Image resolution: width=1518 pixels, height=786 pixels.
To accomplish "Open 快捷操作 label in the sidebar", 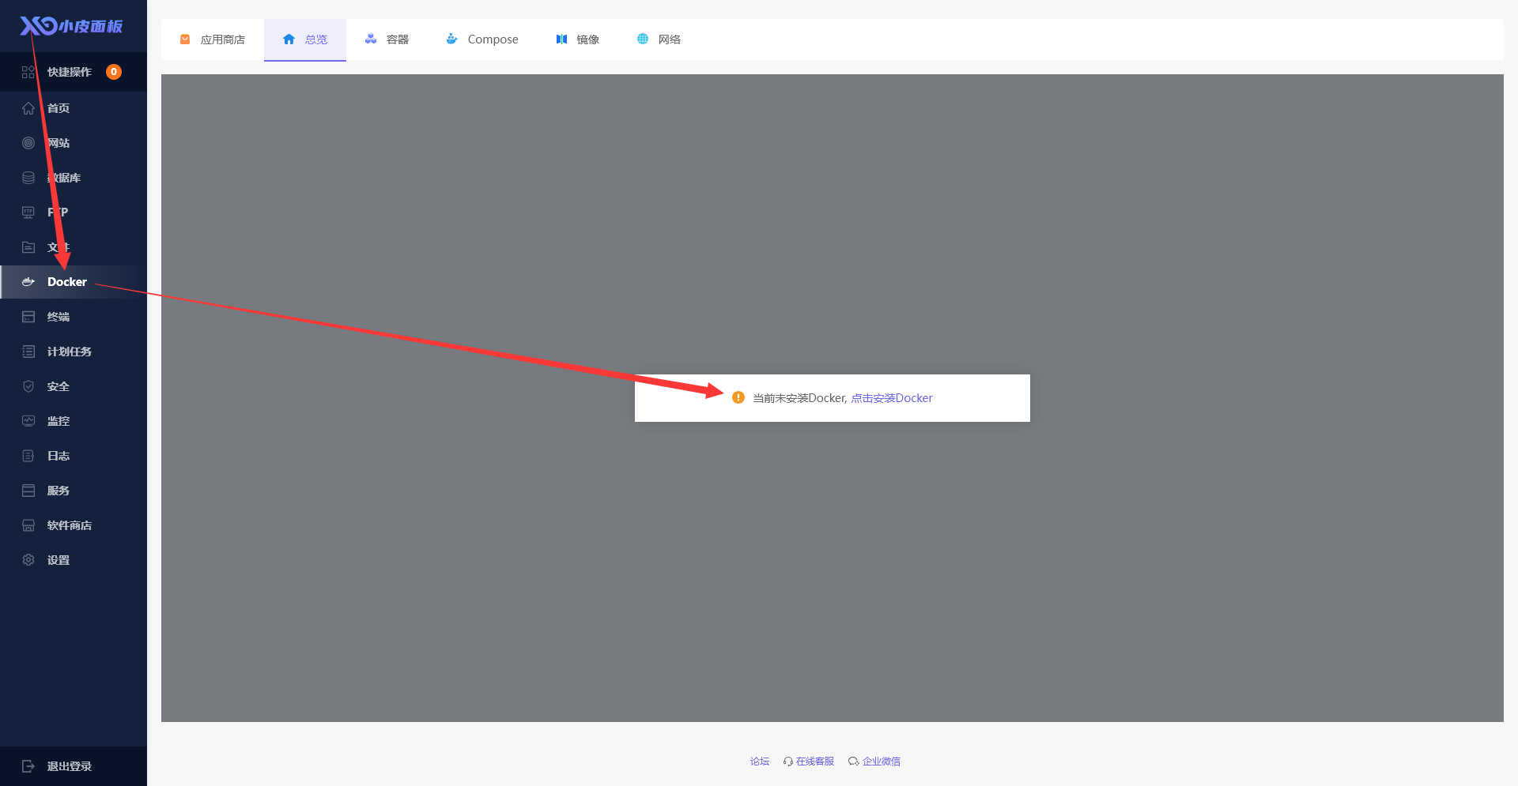I will 70,72.
